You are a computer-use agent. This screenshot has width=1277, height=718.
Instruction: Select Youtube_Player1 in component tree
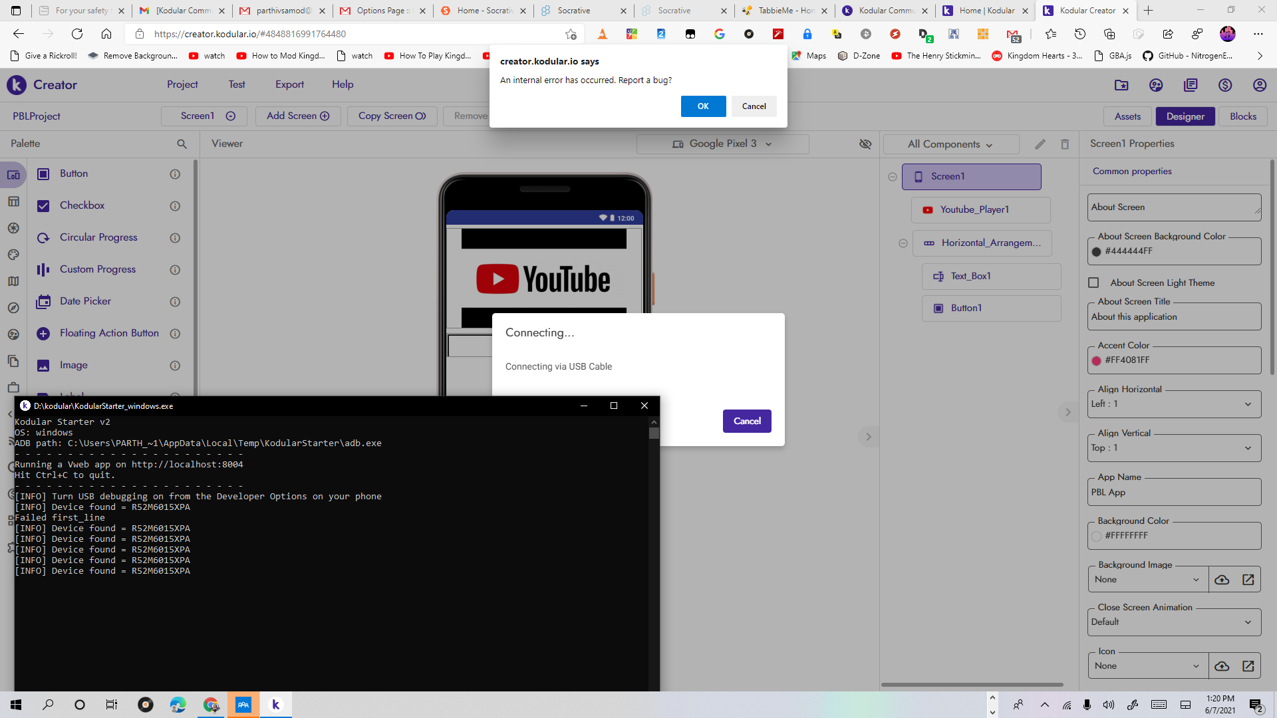pos(980,210)
